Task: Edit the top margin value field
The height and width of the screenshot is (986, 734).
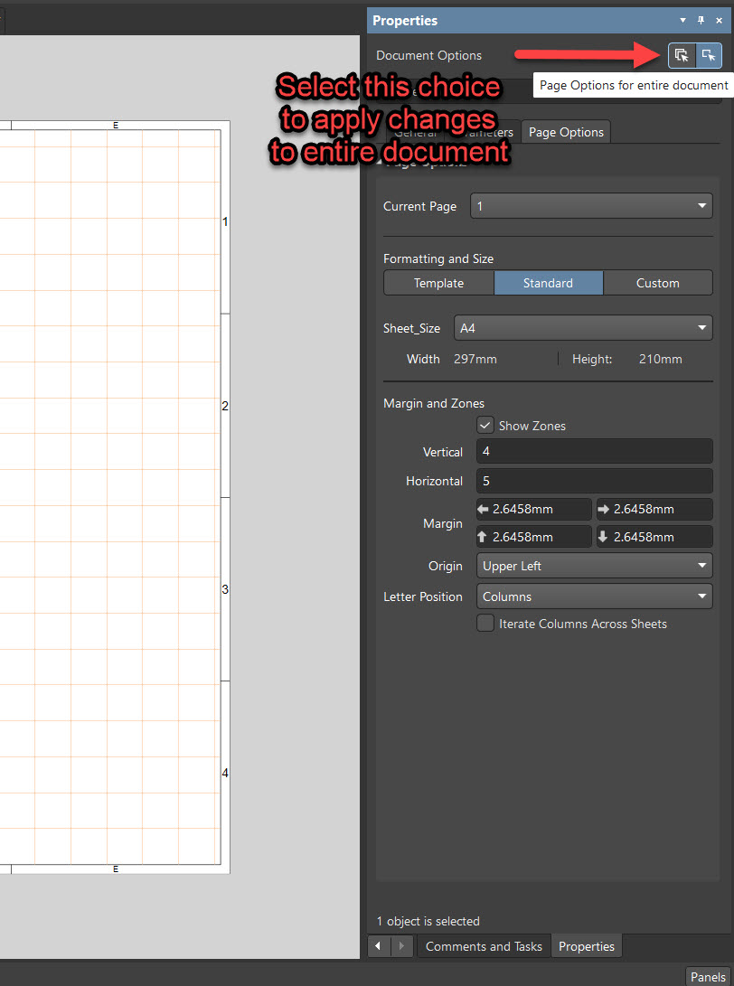Action: [x=534, y=537]
